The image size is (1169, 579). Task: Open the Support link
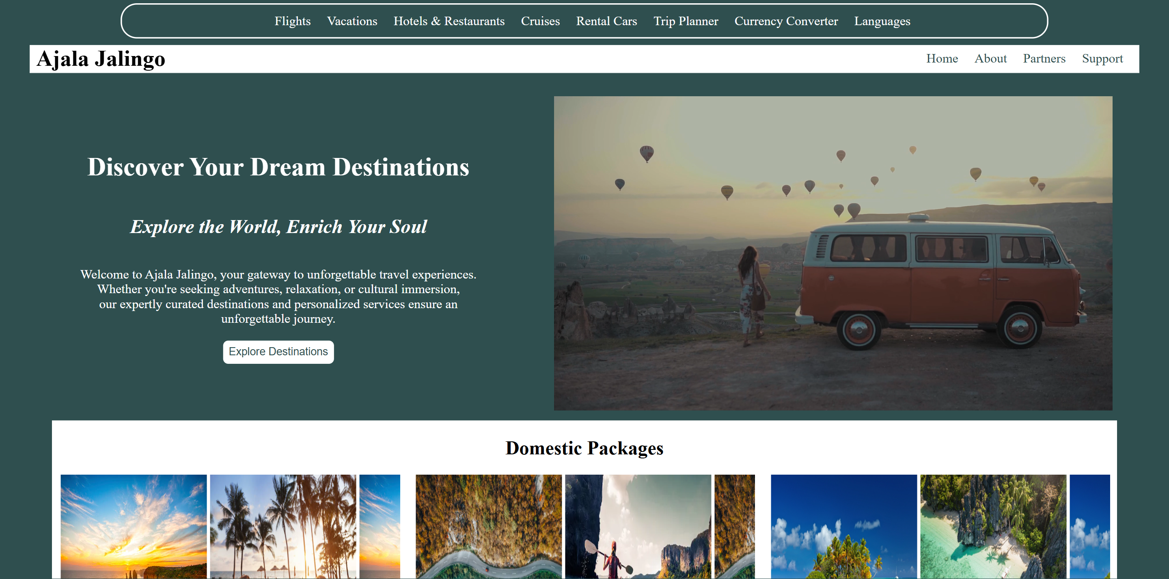pyautogui.click(x=1102, y=58)
